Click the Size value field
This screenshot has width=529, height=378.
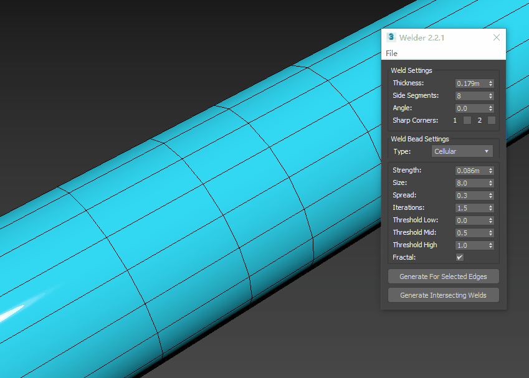471,183
